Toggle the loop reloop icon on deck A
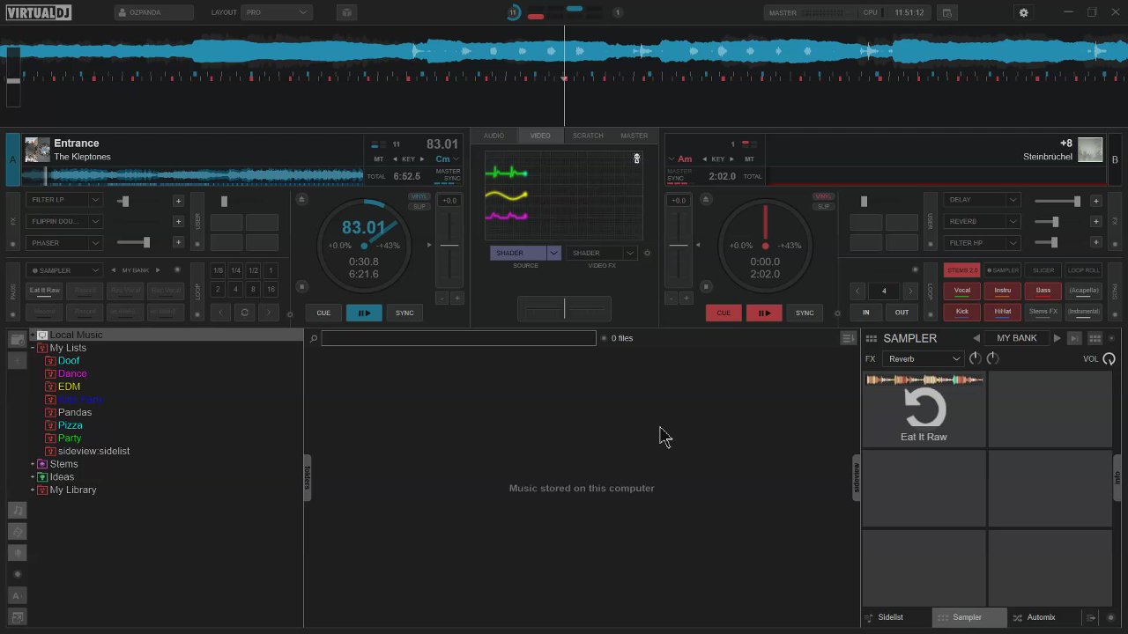This screenshot has width=1128, height=634. tap(244, 313)
